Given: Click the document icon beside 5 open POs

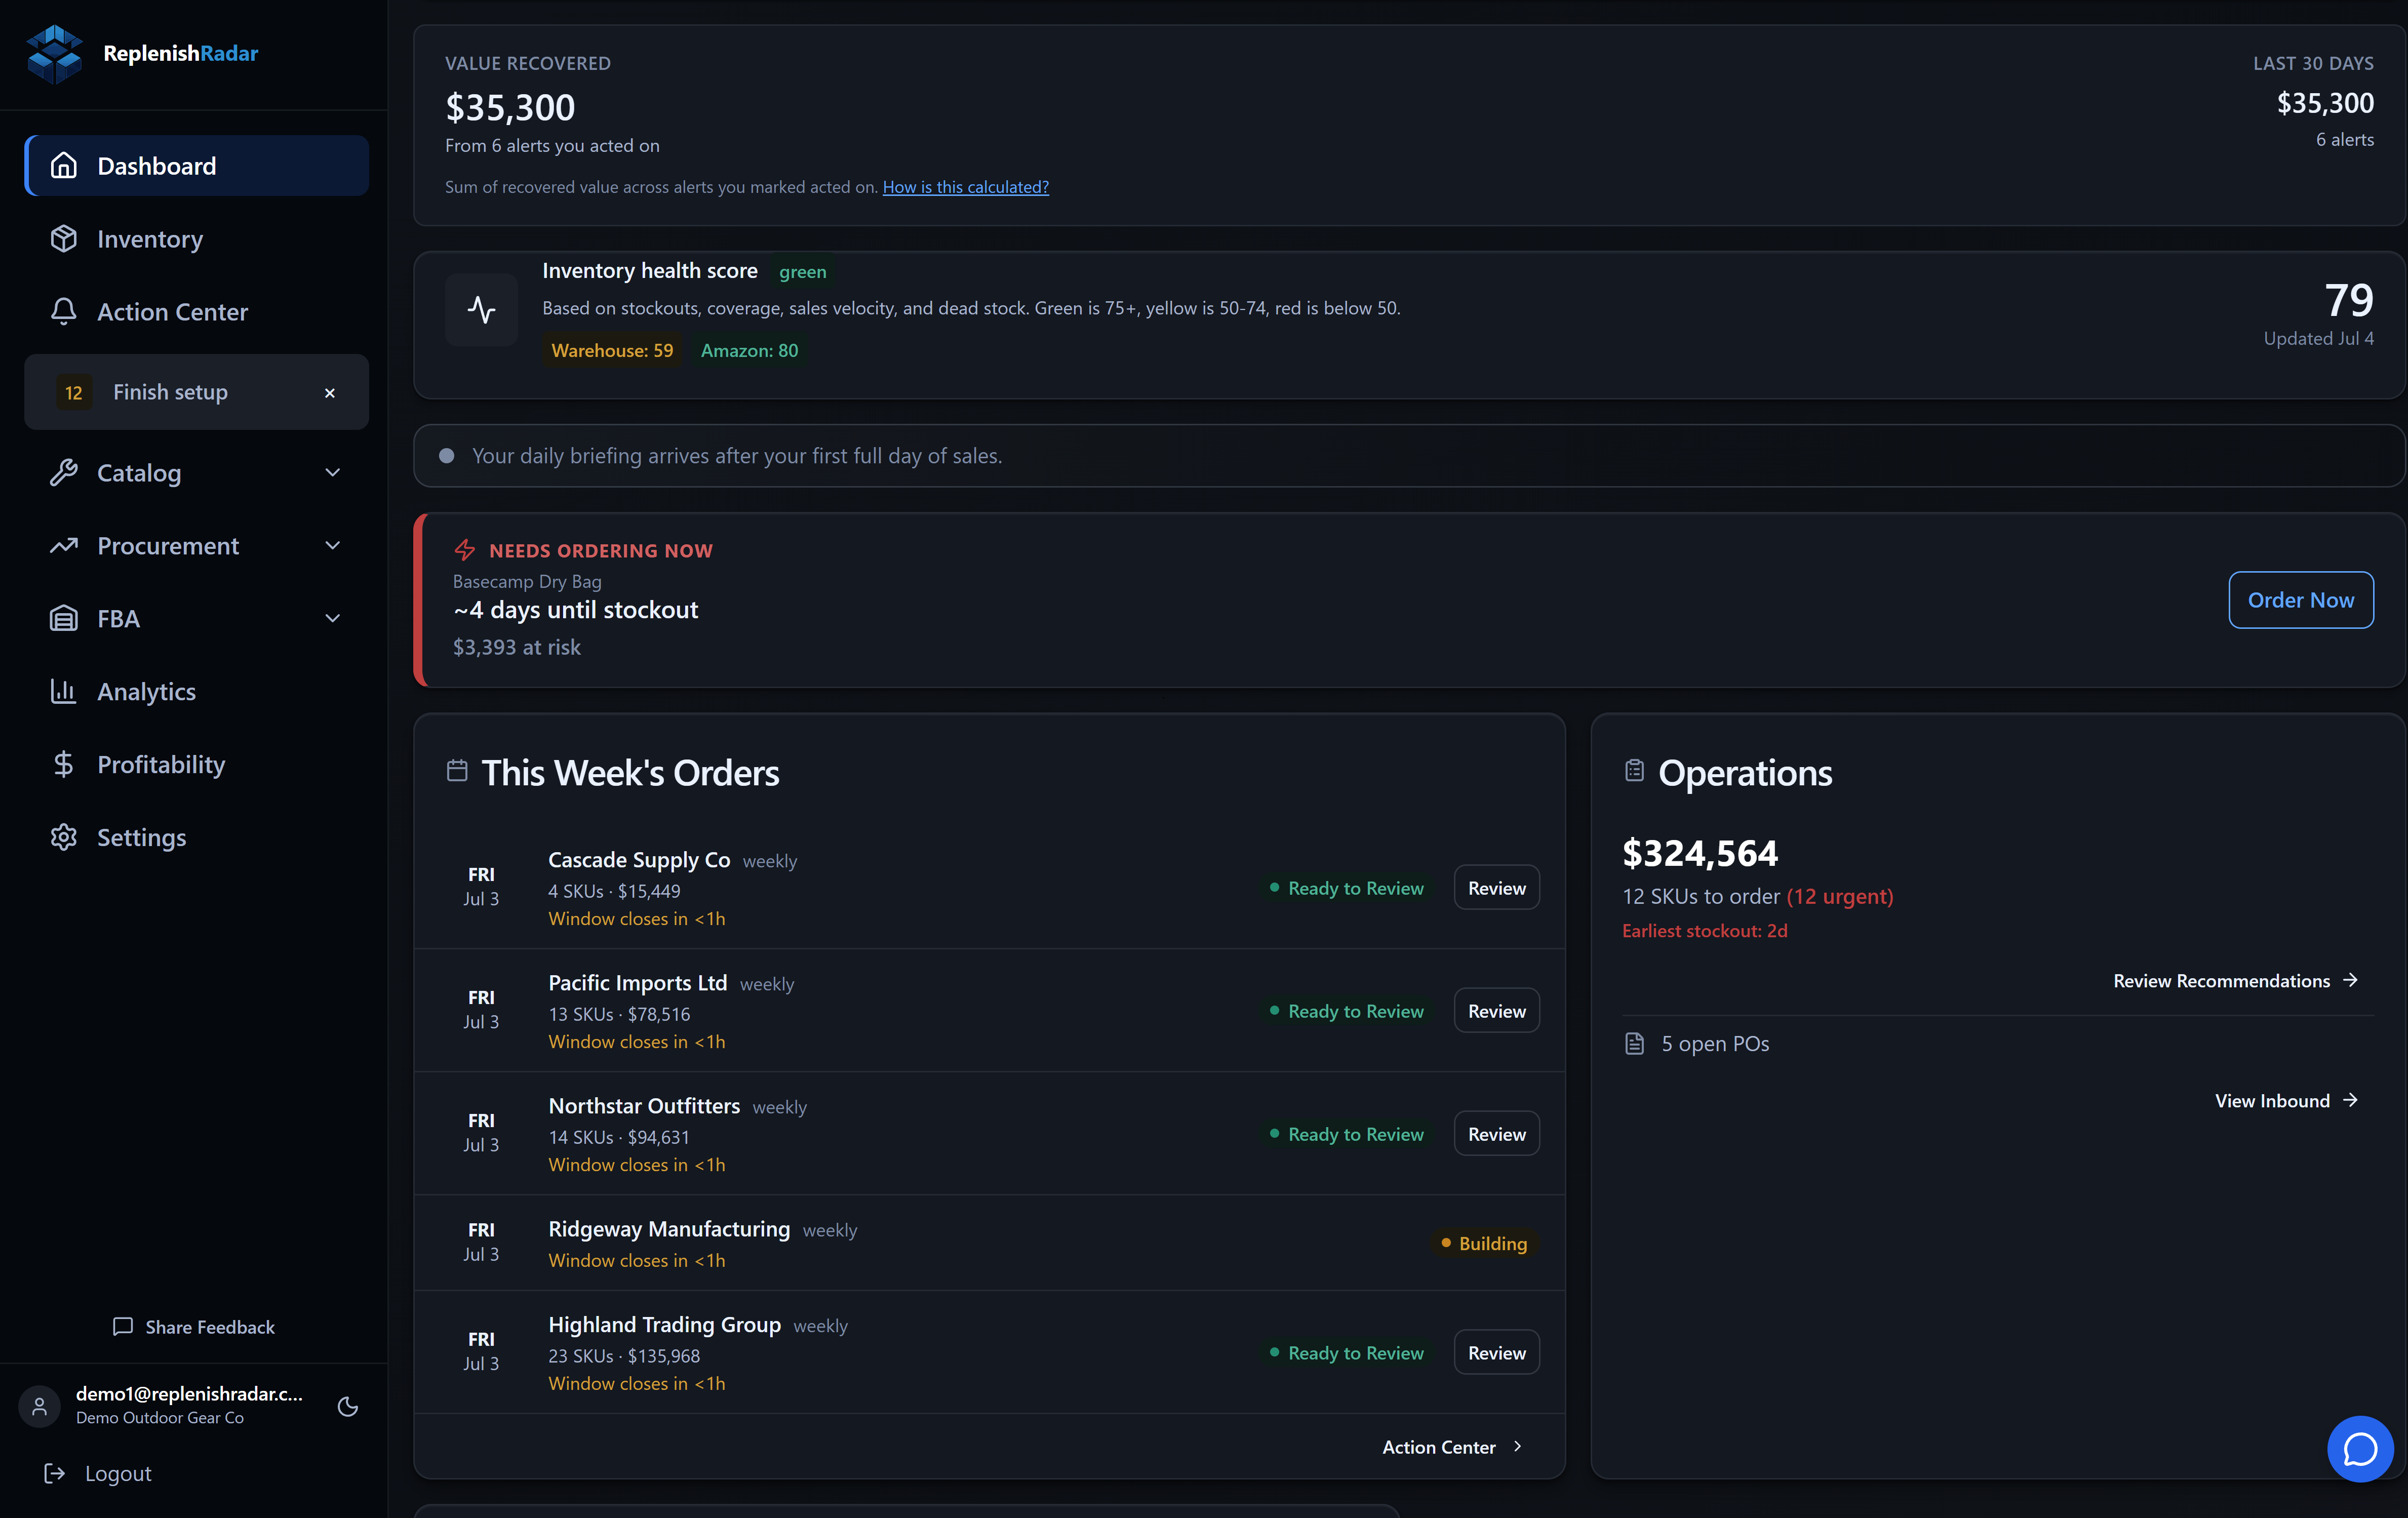Looking at the screenshot, I should coord(1634,1044).
